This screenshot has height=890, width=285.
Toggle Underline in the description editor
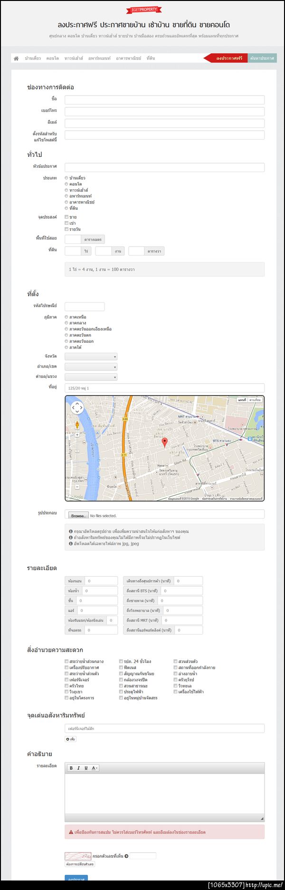86,768
